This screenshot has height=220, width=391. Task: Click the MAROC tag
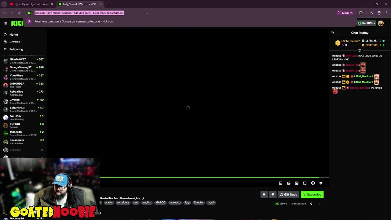click(160, 203)
